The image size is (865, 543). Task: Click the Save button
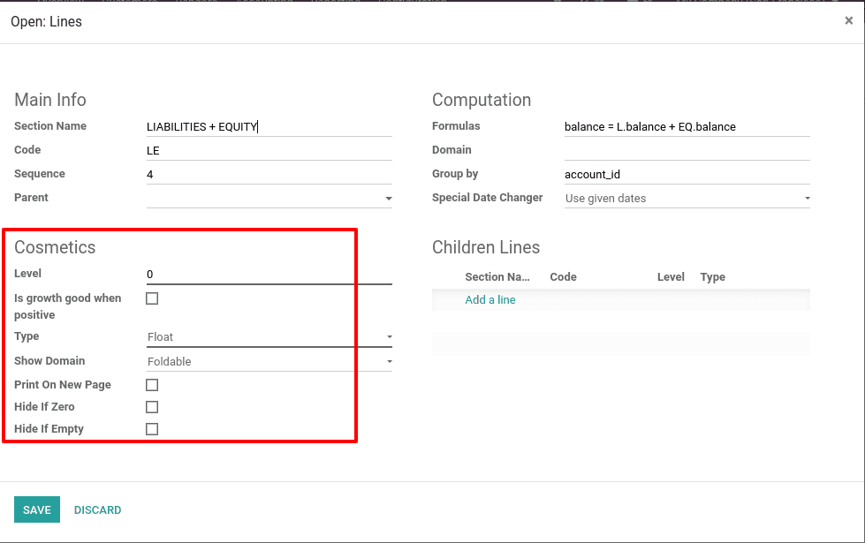click(37, 510)
